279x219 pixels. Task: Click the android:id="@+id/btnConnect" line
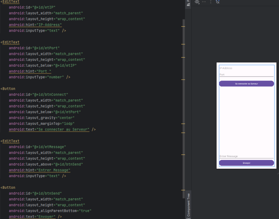coord(38,95)
